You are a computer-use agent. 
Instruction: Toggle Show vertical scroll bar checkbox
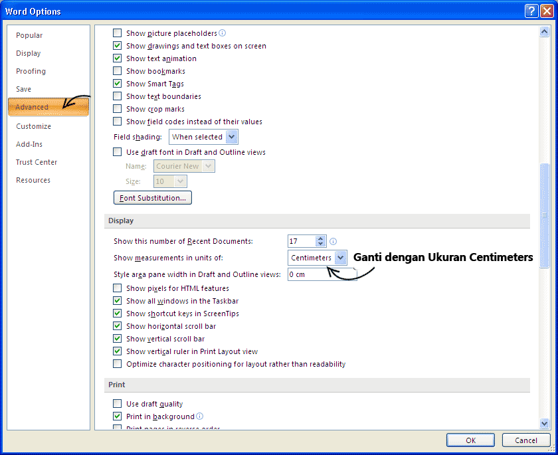coord(117,339)
